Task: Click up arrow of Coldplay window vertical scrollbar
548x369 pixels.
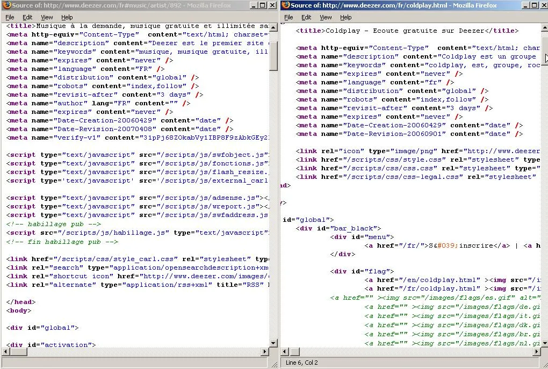Action: [544, 27]
